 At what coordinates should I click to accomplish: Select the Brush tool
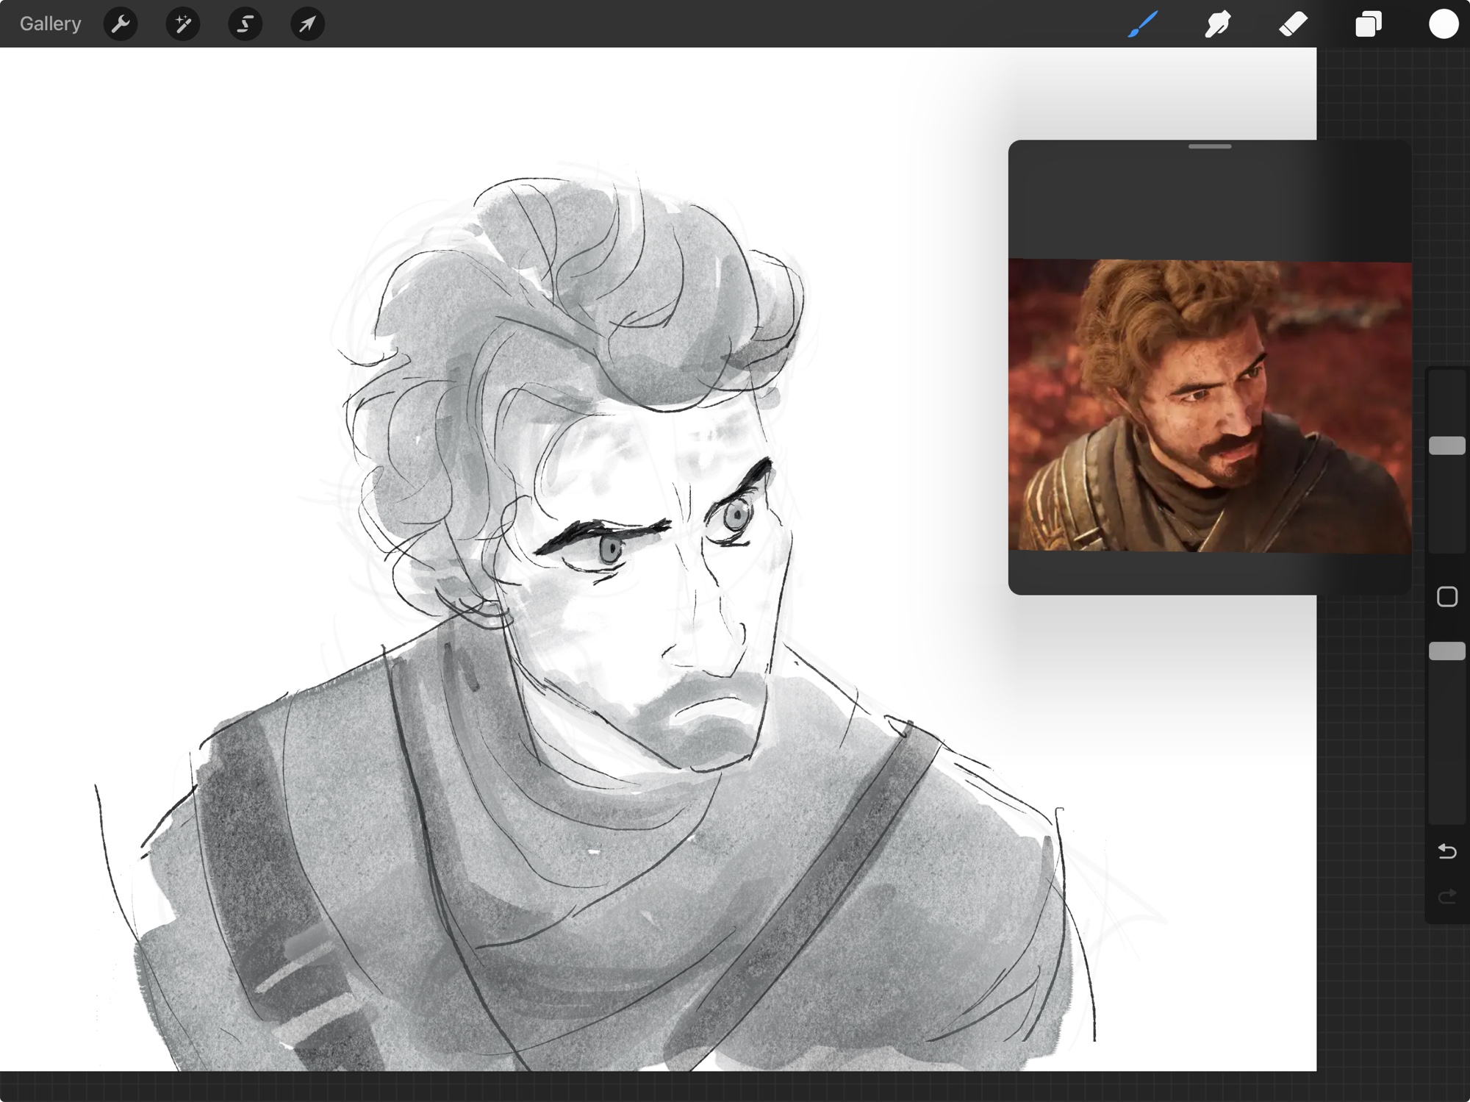(1143, 24)
